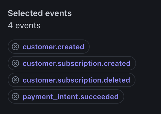Image resolution: width=161 pixels, height=114 pixels.
Task: Select the subscription deleted event pill
Action: click(72, 80)
